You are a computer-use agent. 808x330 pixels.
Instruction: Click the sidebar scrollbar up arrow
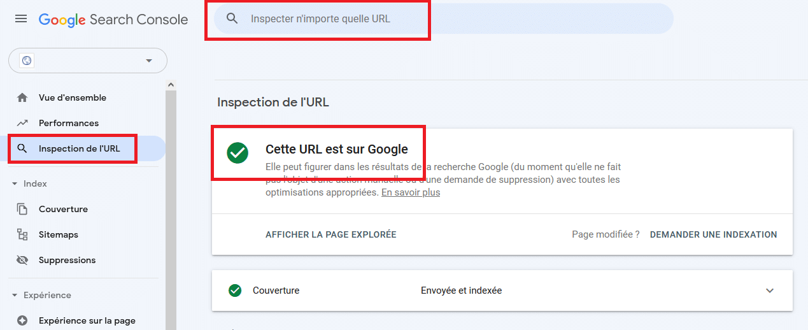[x=171, y=84]
